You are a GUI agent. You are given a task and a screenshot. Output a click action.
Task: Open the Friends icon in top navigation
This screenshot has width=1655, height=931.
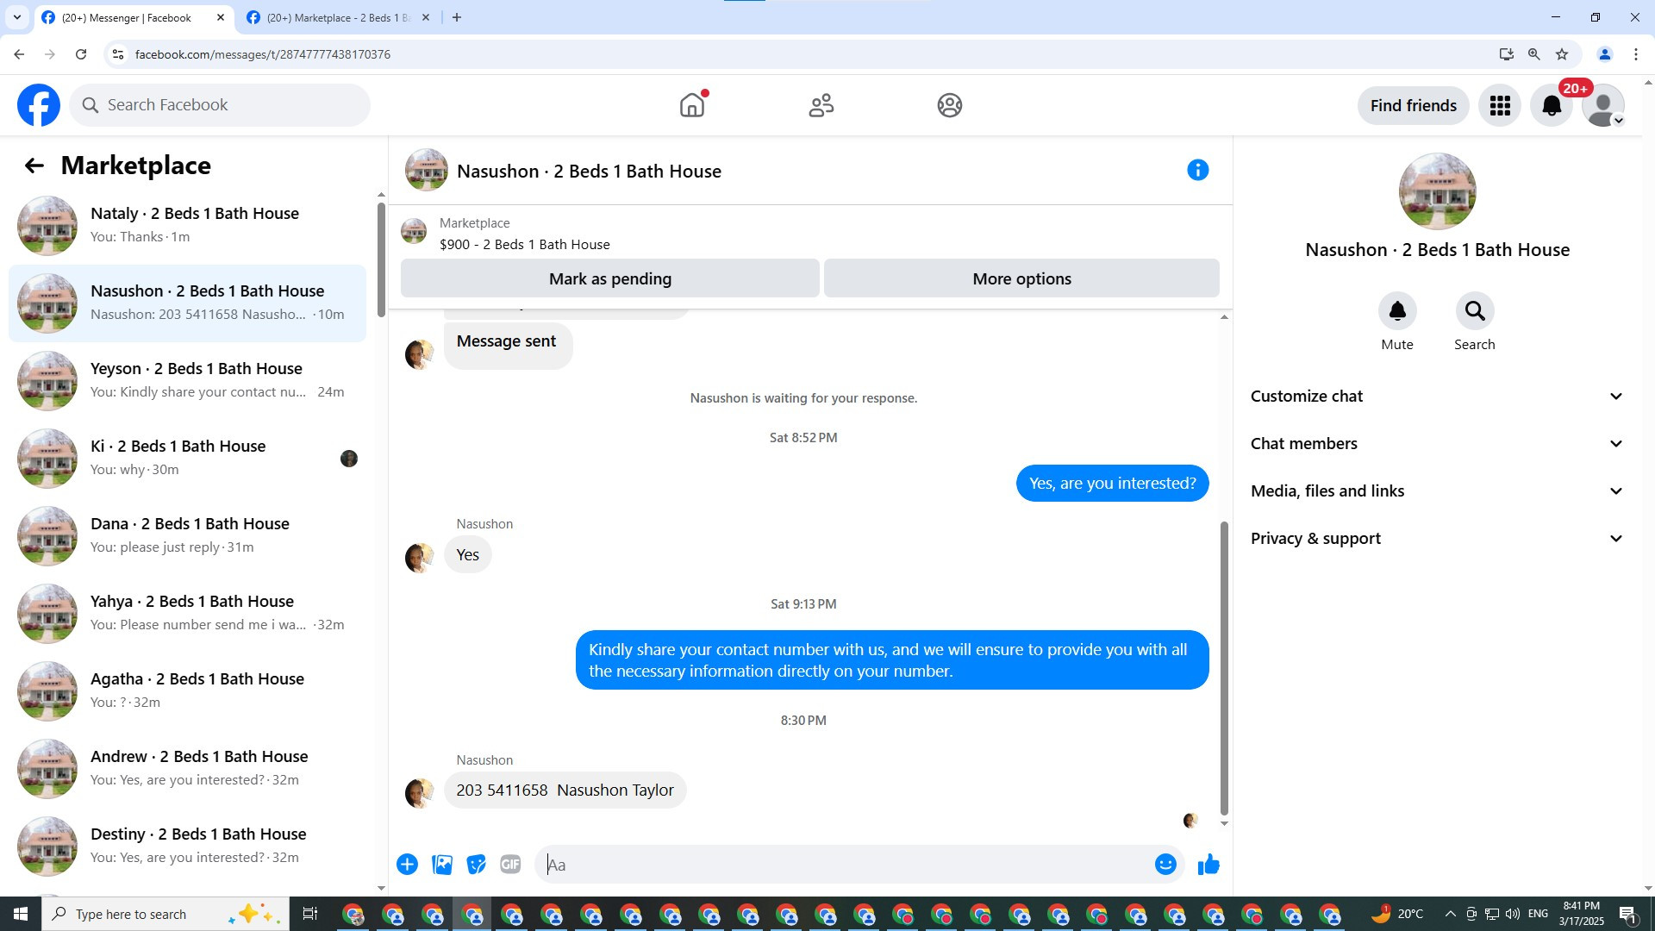click(x=821, y=105)
